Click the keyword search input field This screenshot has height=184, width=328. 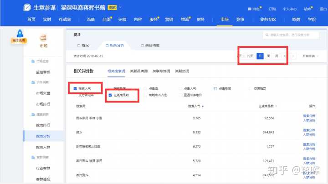[x=291, y=35]
